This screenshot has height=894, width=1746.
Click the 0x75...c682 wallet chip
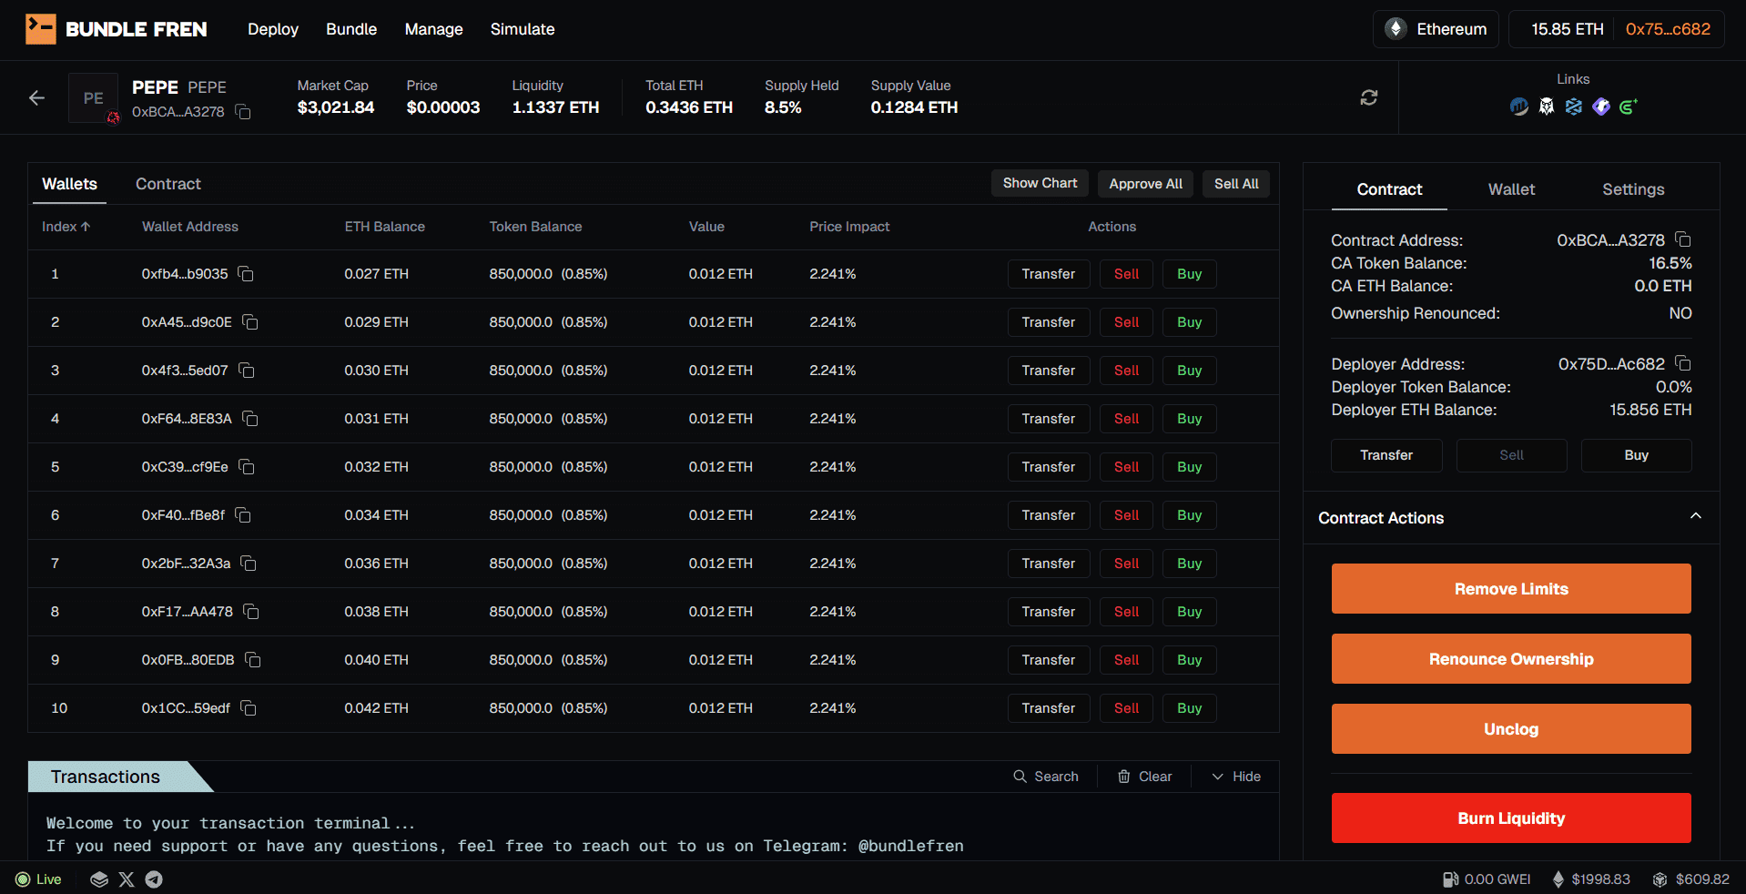1668,28
